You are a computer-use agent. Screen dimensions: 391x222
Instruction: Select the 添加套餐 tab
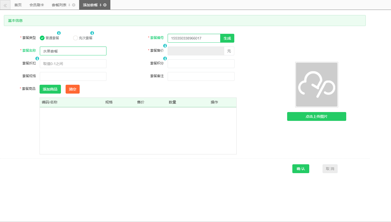[90, 5]
